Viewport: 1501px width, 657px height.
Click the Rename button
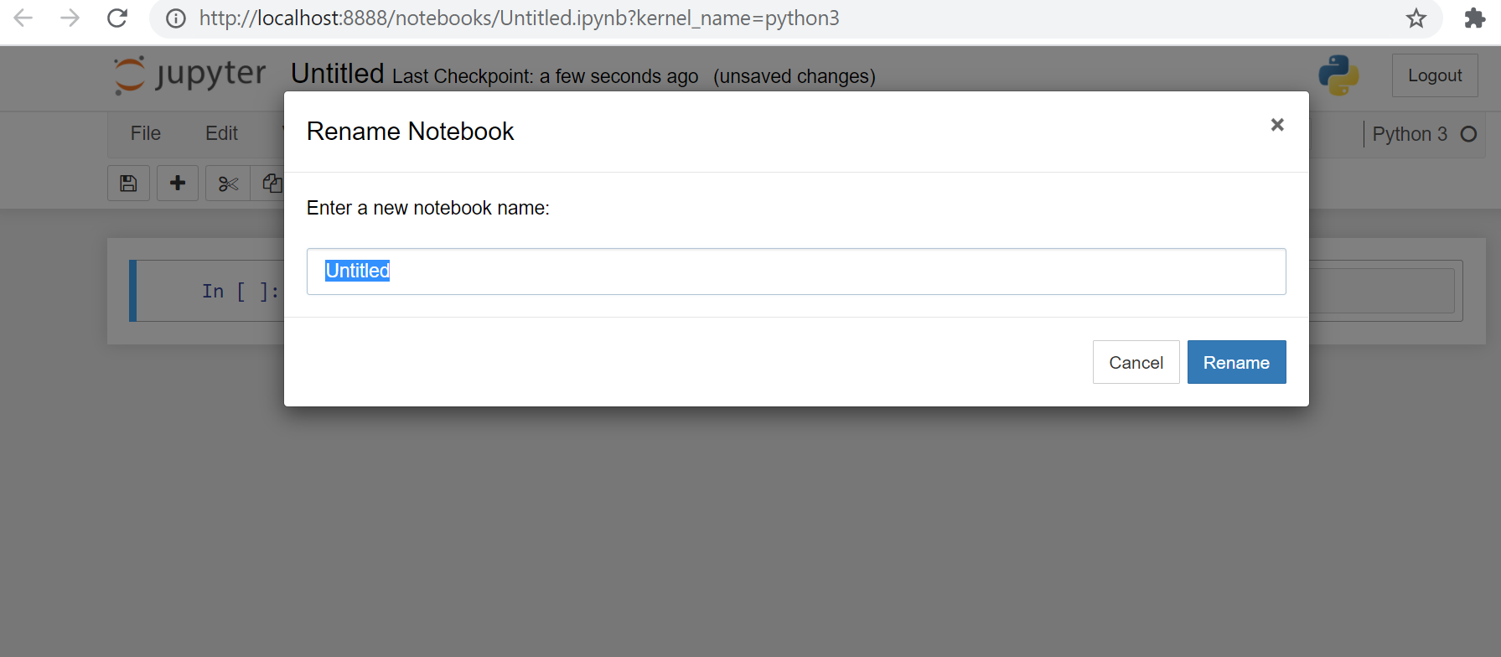click(1236, 362)
